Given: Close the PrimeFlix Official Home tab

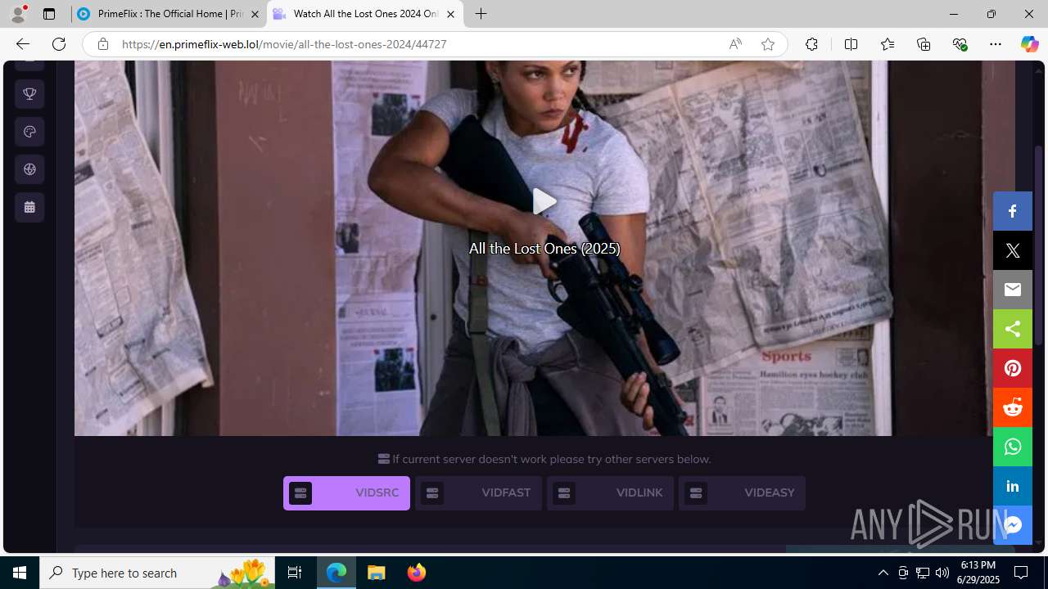Looking at the screenshot, I should click(x=255, y=14).
